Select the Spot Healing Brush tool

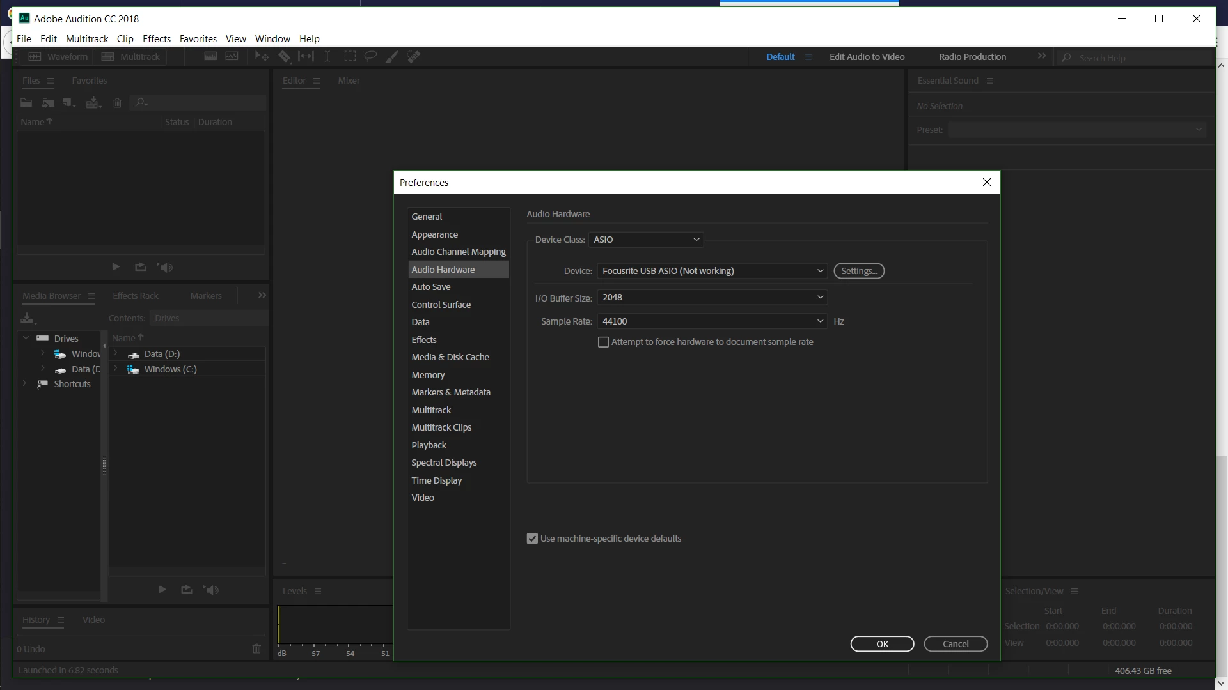coord(414,57)
